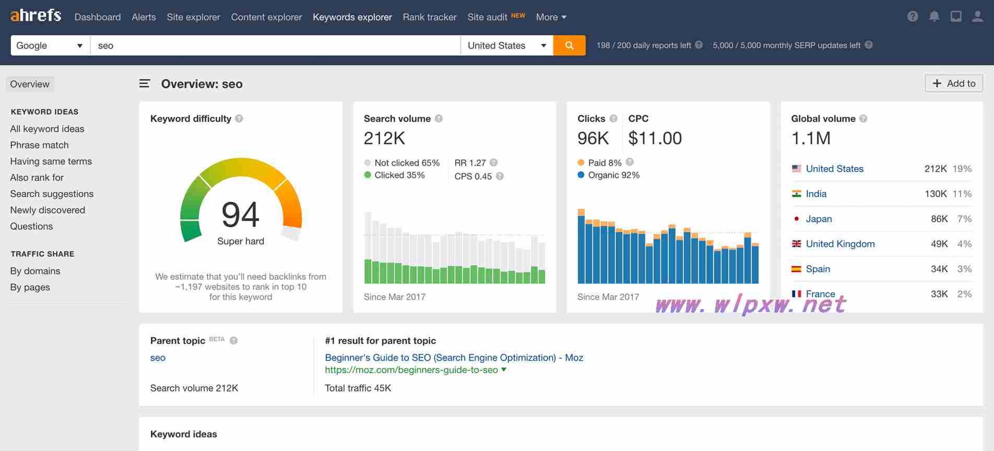
Task: Open the help question mark icon in header
Action: 913,17
